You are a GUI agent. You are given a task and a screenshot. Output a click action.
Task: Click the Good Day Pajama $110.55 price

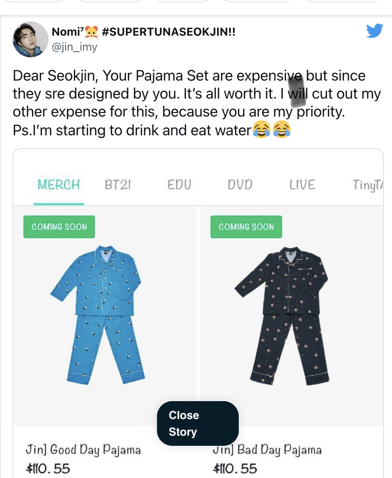pyautogui.click(x=48, y=469)
